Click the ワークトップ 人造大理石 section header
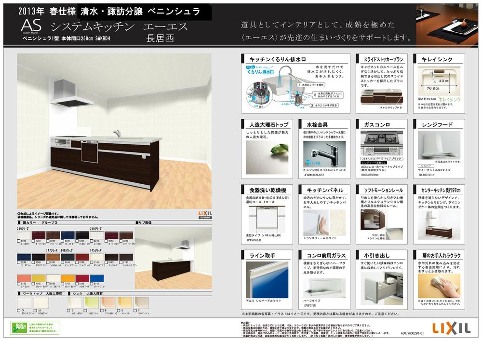This screenshot has width=482, height=341. coord(42,293)
